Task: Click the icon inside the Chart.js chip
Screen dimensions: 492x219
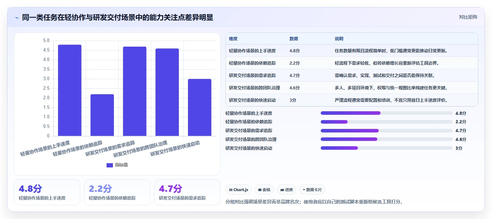Action: [231, 190]
